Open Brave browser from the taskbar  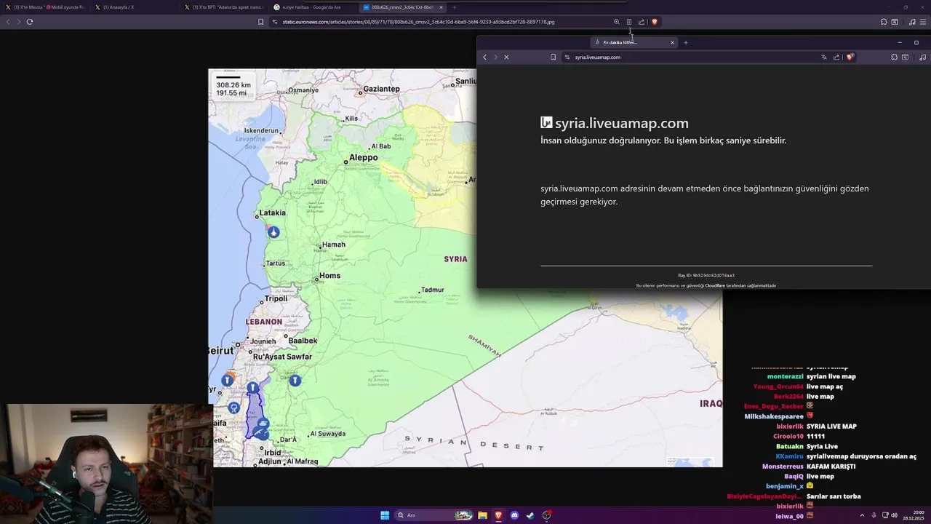pyautogui.click(x=498, y=515)
